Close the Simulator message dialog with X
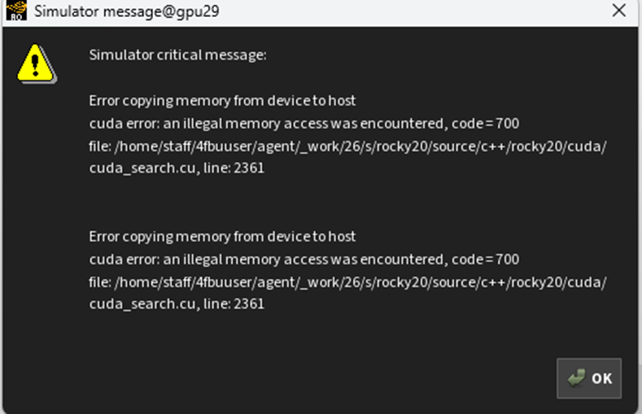642x414 pixels. coord(619,11)
